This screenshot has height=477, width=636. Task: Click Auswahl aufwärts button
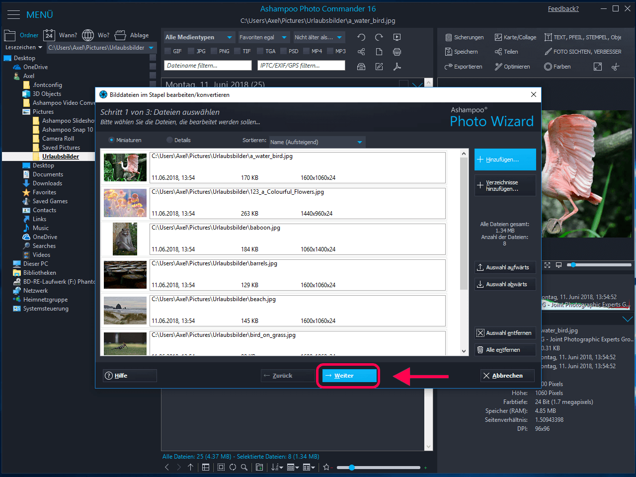coord(505,267)
